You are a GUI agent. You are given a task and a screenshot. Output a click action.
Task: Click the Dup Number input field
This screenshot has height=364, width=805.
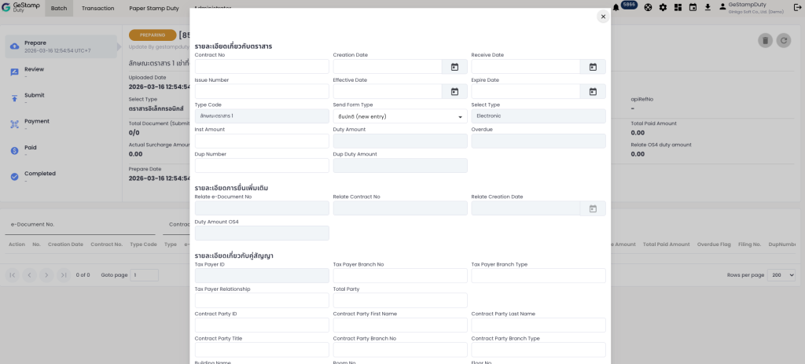(262, 165)
